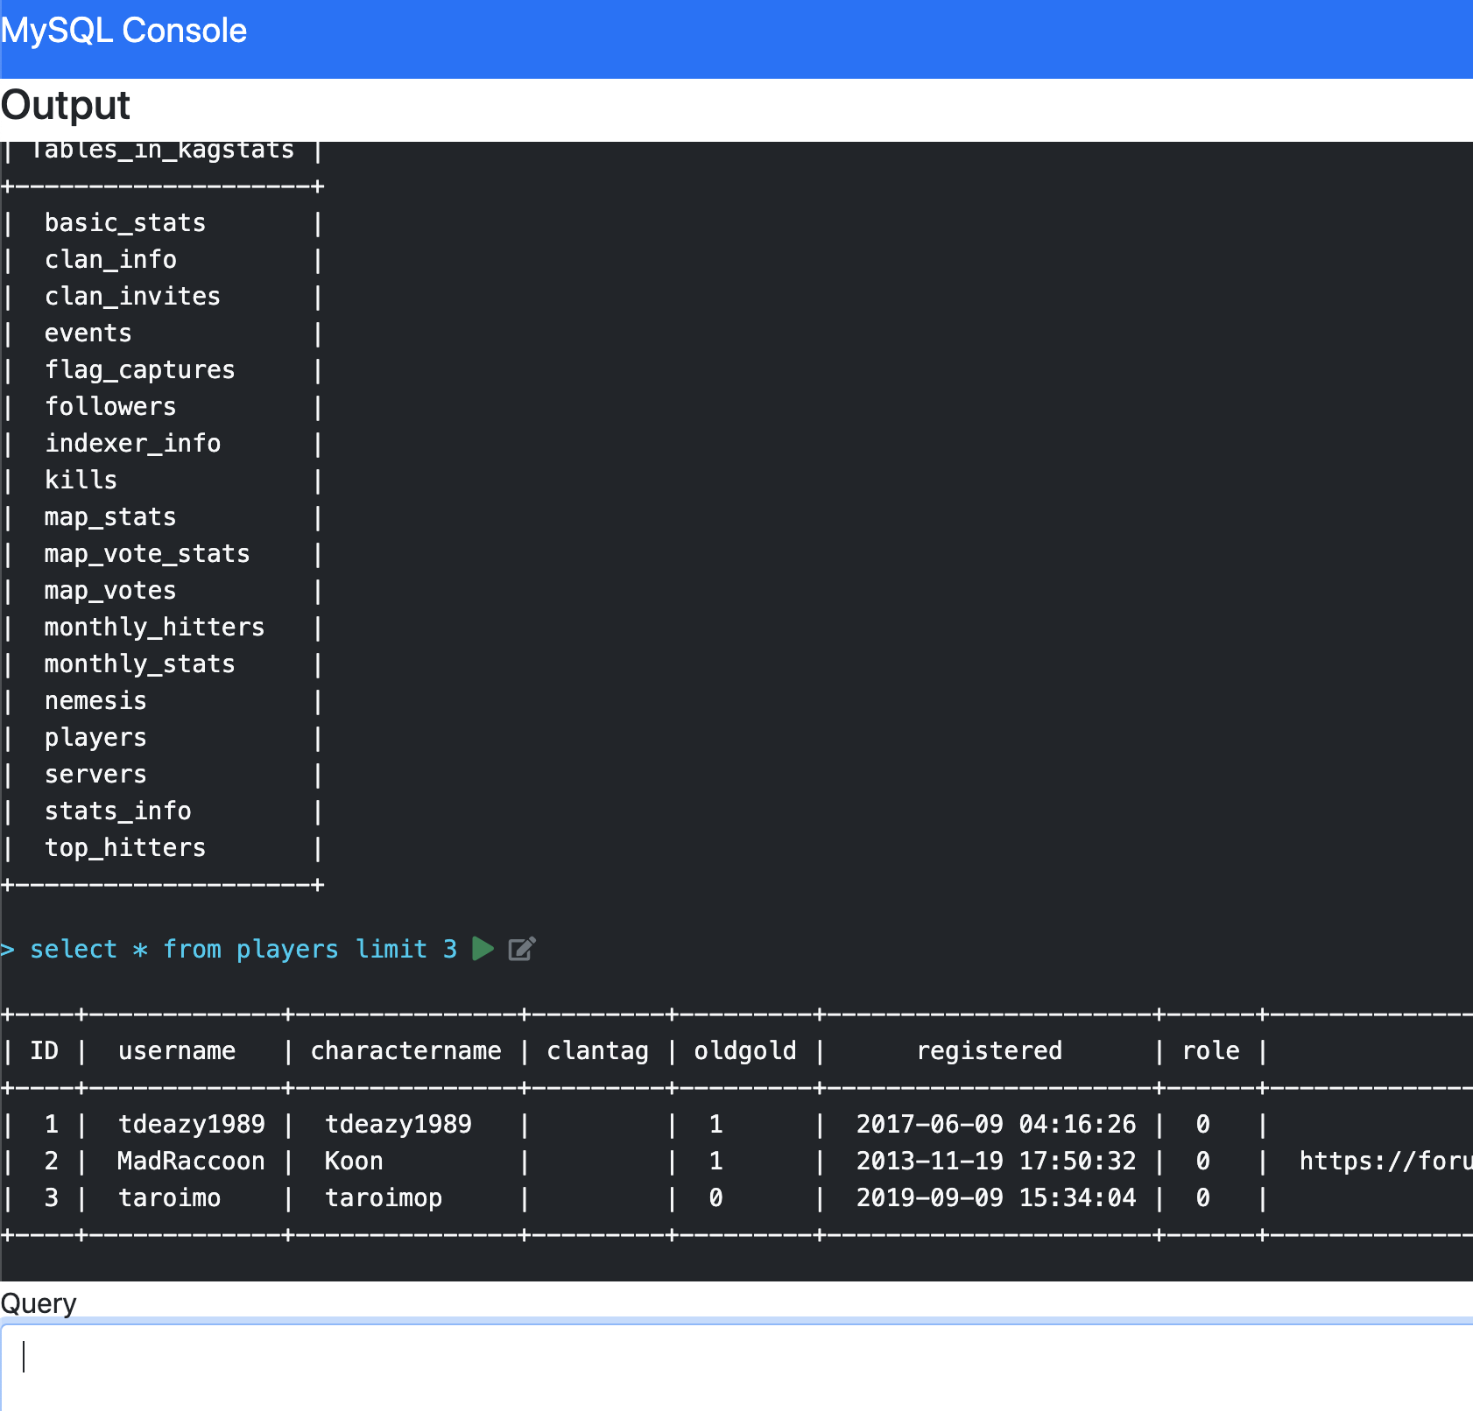Click the oldgold column header

(745, 1051)
